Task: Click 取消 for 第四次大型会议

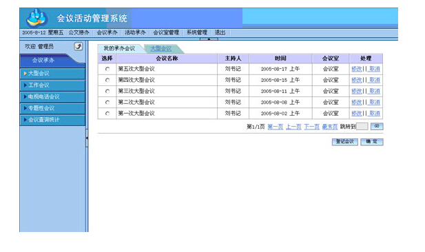Action: [x=375, y=80]
